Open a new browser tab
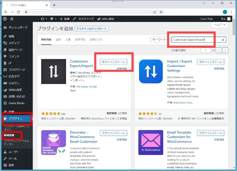The width and height of the screenshot is (237, 171). (54, 5)
